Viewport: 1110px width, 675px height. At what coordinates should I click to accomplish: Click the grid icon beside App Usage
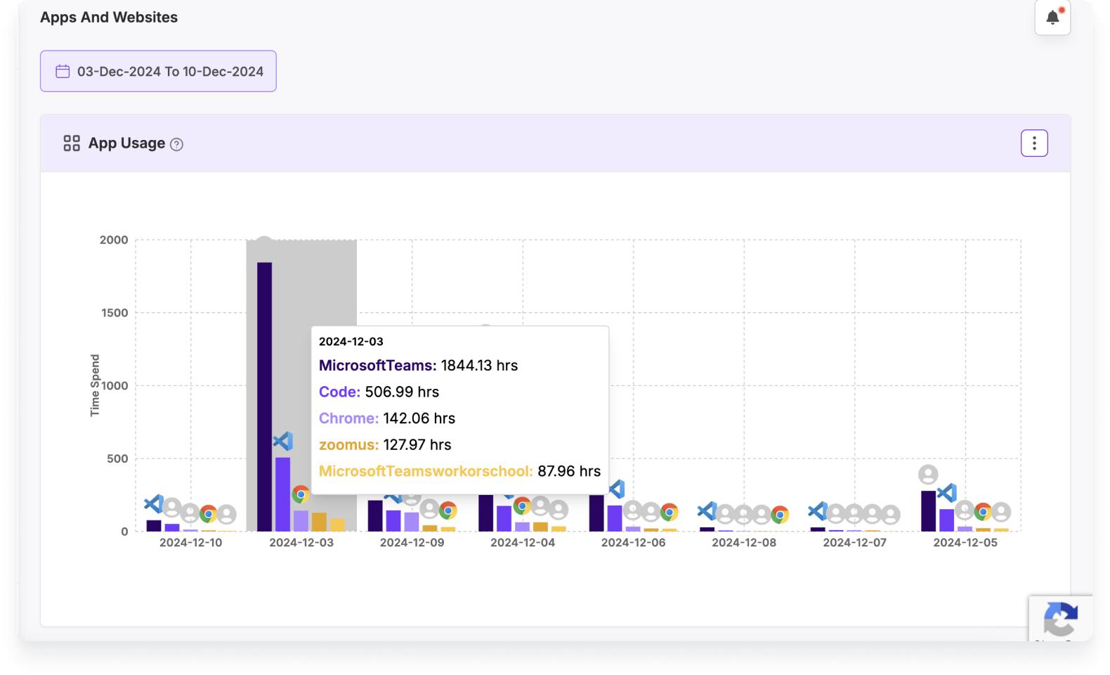72,143
